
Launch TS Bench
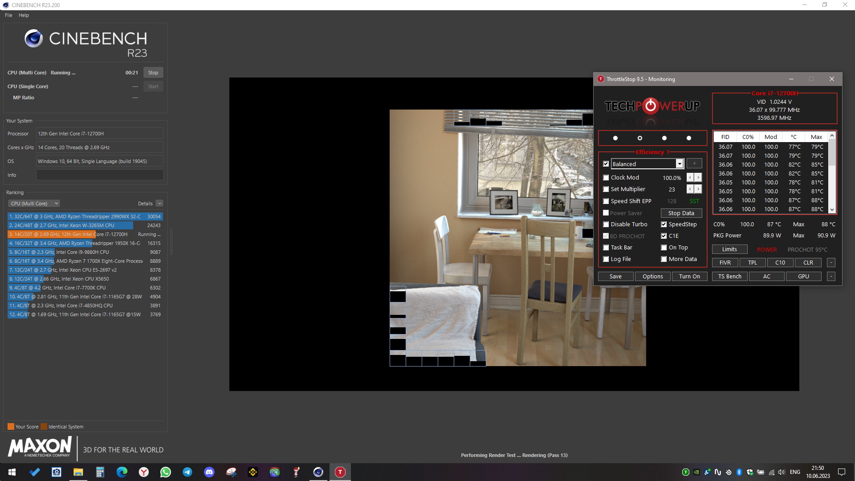(729, 277)
